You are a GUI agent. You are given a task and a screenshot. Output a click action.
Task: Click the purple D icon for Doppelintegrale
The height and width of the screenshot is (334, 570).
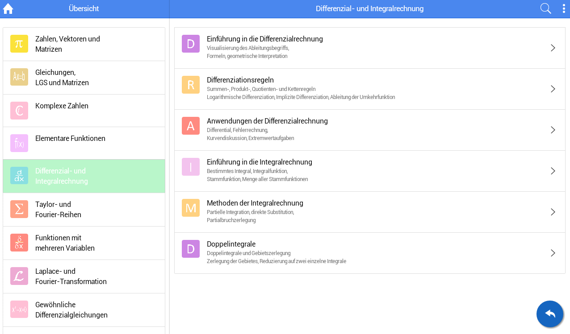[x=191, y=249]
